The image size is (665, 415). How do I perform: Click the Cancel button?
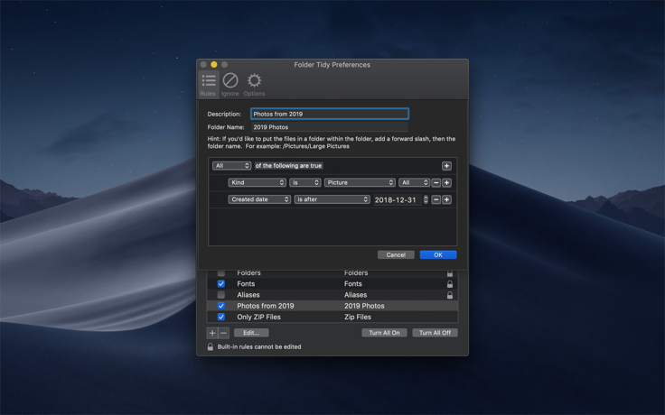(396, 255)
